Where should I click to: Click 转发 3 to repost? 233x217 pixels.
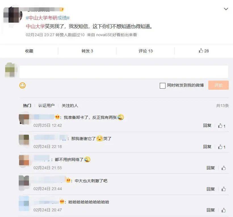87,51
